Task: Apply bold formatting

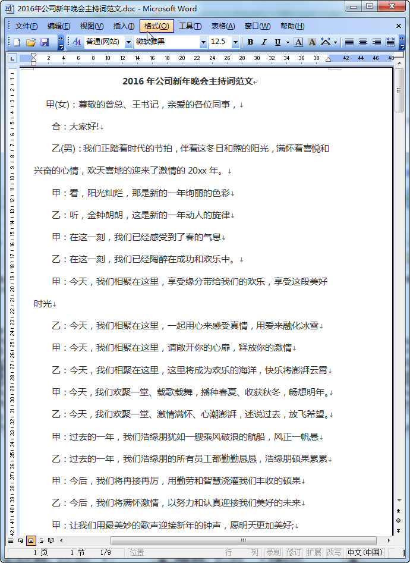Action: click(x=250, y=42)
